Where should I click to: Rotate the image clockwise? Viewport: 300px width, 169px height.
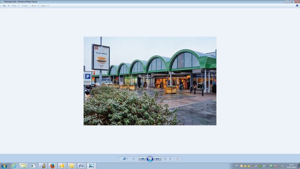point(170,159)
